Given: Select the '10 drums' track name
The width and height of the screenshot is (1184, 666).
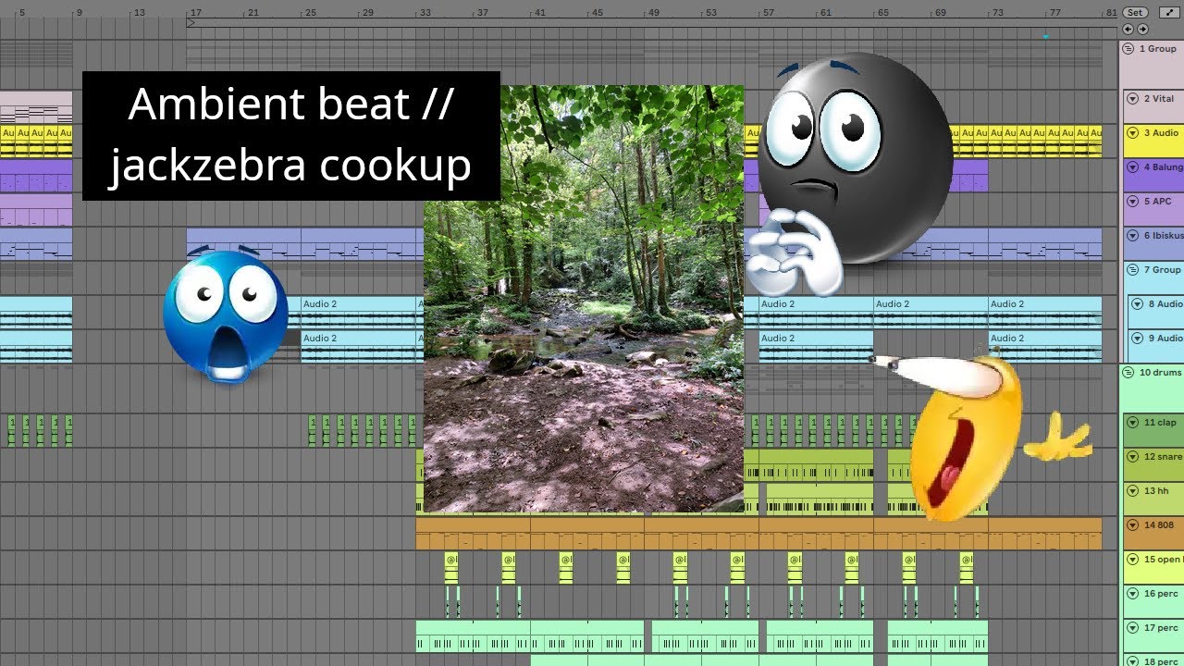Looking at the screenshot, I should click(x=1160, y=372).
